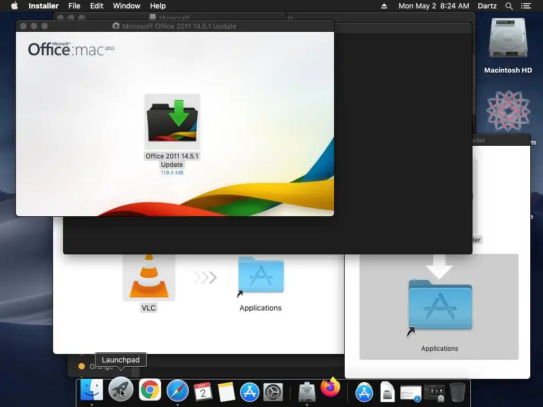This screenshot has height=407, width=543.
Task: Minimize the Microsoft Office 2011 Update window
Action: pyautogui.click(x=34, y=26)
